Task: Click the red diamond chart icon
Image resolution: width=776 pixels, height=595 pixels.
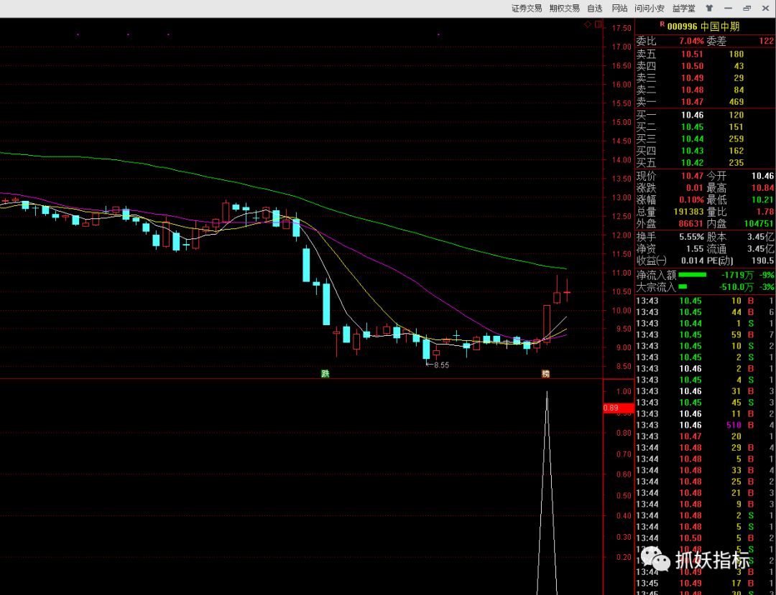Action: 588,24
